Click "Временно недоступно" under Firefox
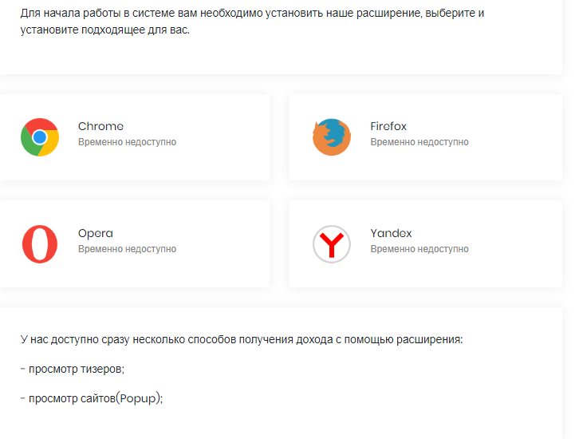This screenshot has width=579, height=439. tap(419, 142)
